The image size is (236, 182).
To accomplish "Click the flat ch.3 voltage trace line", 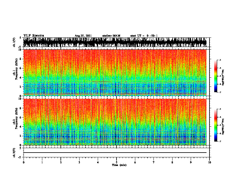I will 115,153.
